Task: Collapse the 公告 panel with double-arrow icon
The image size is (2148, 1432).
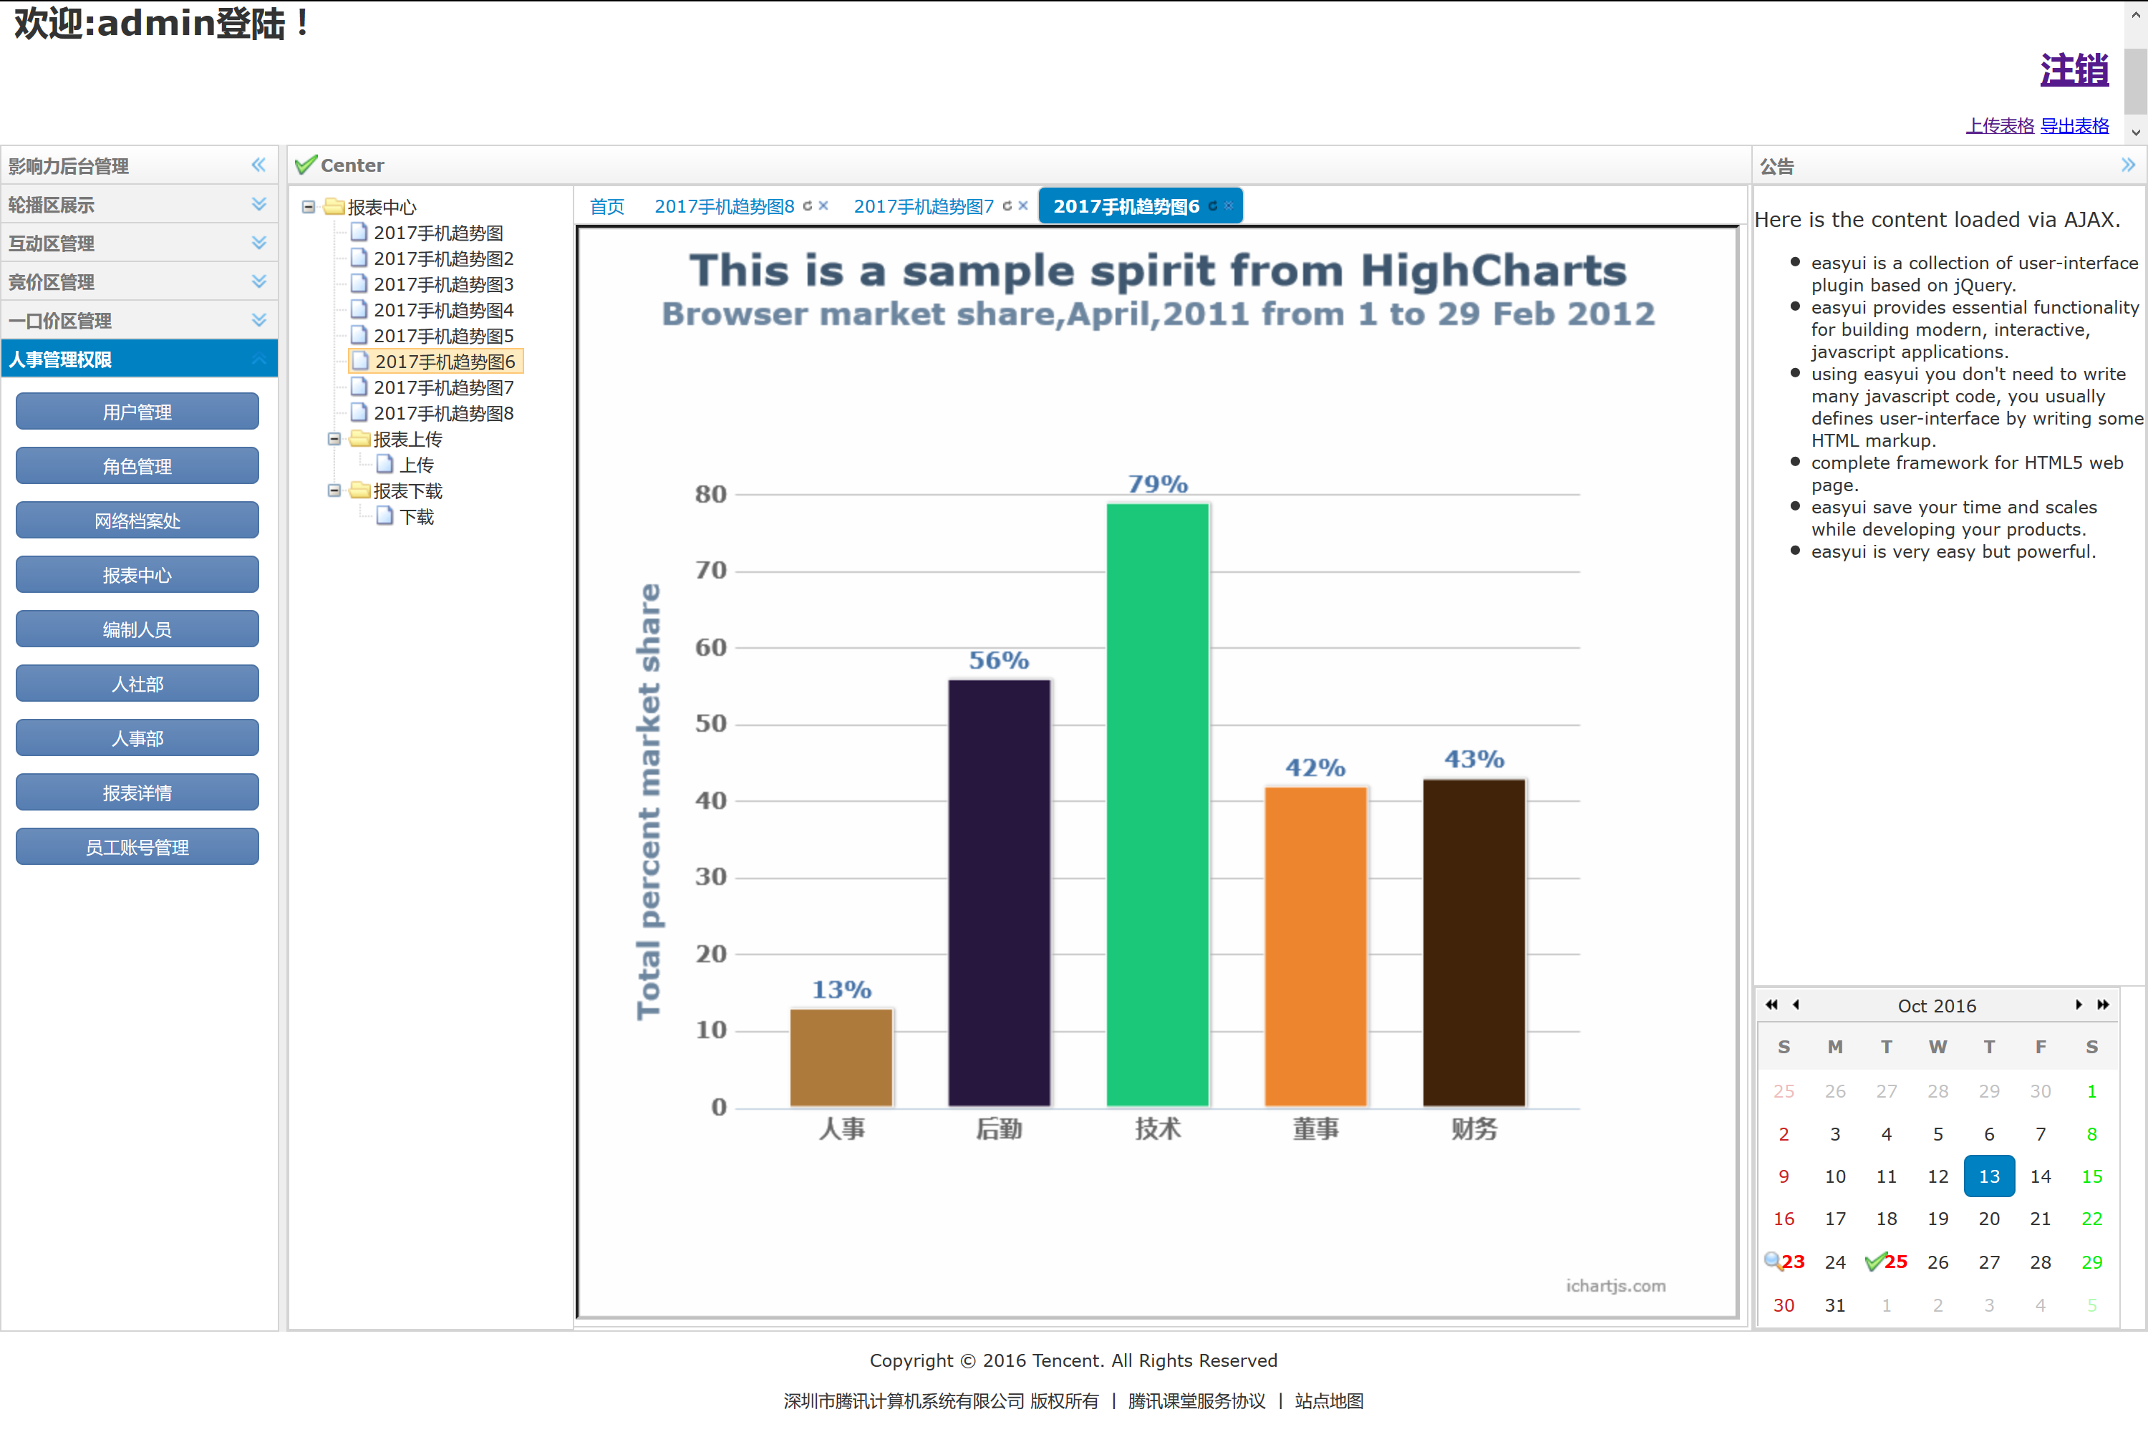Action: 2128,165
